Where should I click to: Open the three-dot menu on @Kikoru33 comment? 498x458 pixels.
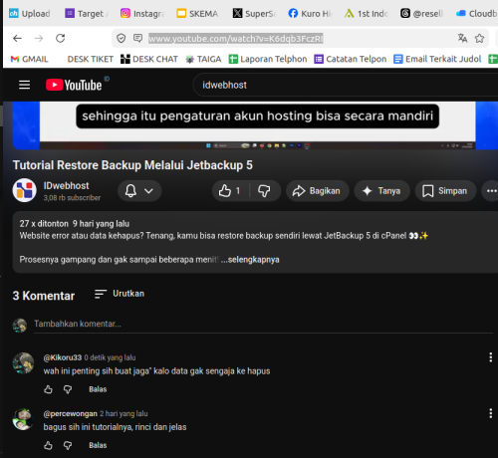coord(490,357)
